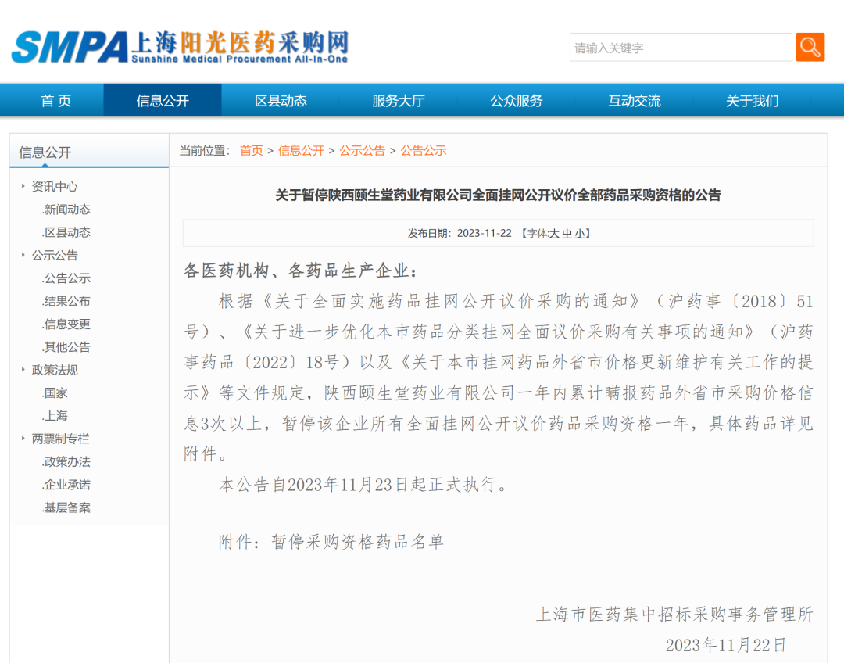This screenshot has height=663, width=844.
Task: Focus the keyword search input field
Action: pyautogui.click(x=682, y=48)
